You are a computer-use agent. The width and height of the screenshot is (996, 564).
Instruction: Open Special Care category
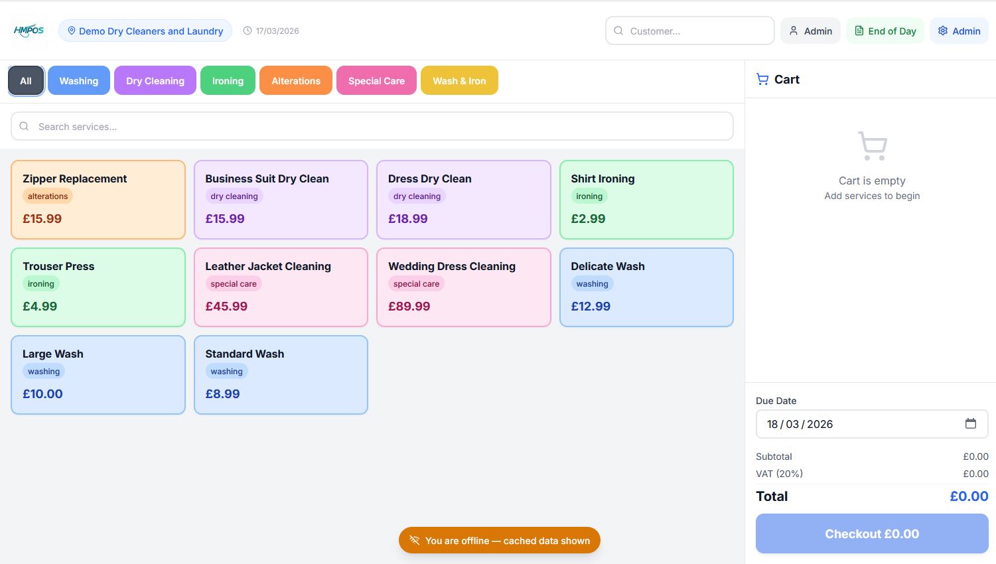click(x=376, y=80)
